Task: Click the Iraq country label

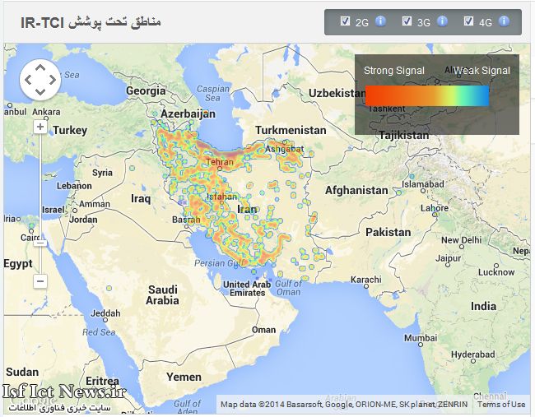Action: point(141,198)
